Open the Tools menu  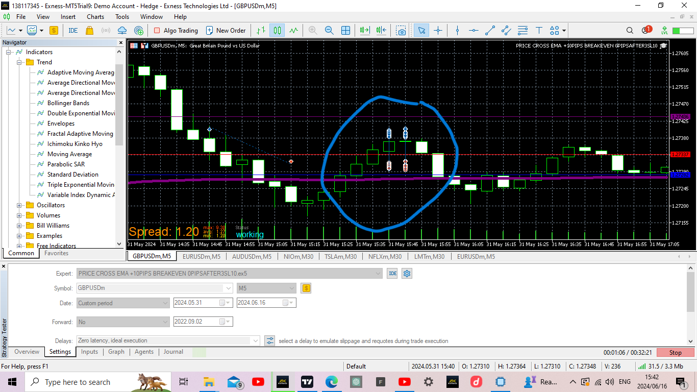pos(122,17)
